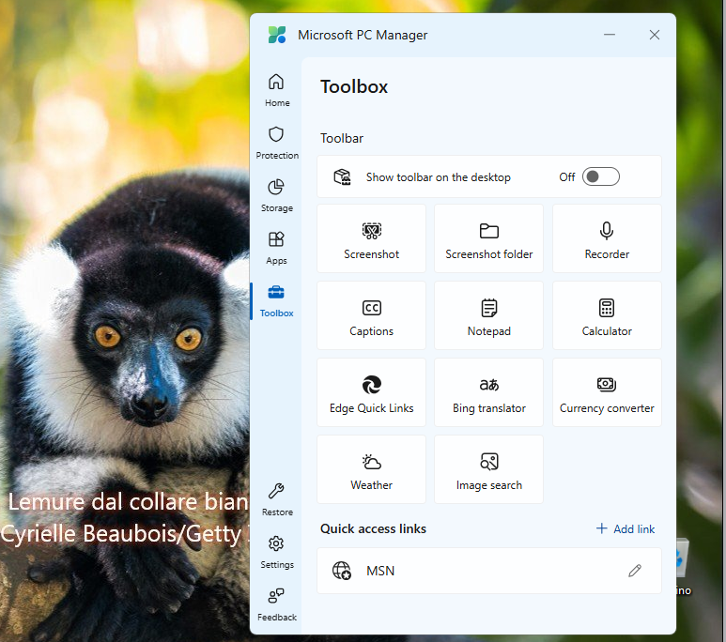Close the Microsoft PC Manager window

[x=655, y=35]
